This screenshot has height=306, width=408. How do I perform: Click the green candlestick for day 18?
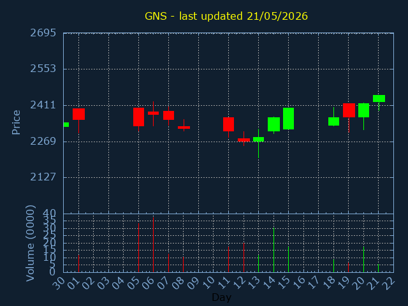click(333, 122)
